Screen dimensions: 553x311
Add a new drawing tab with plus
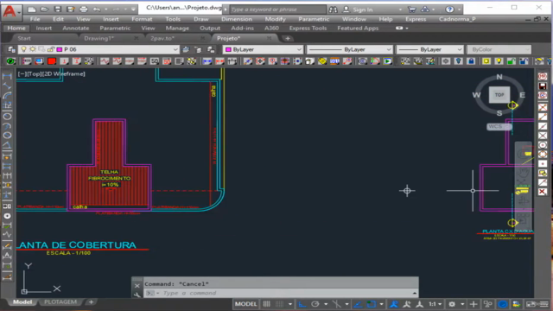288,38
